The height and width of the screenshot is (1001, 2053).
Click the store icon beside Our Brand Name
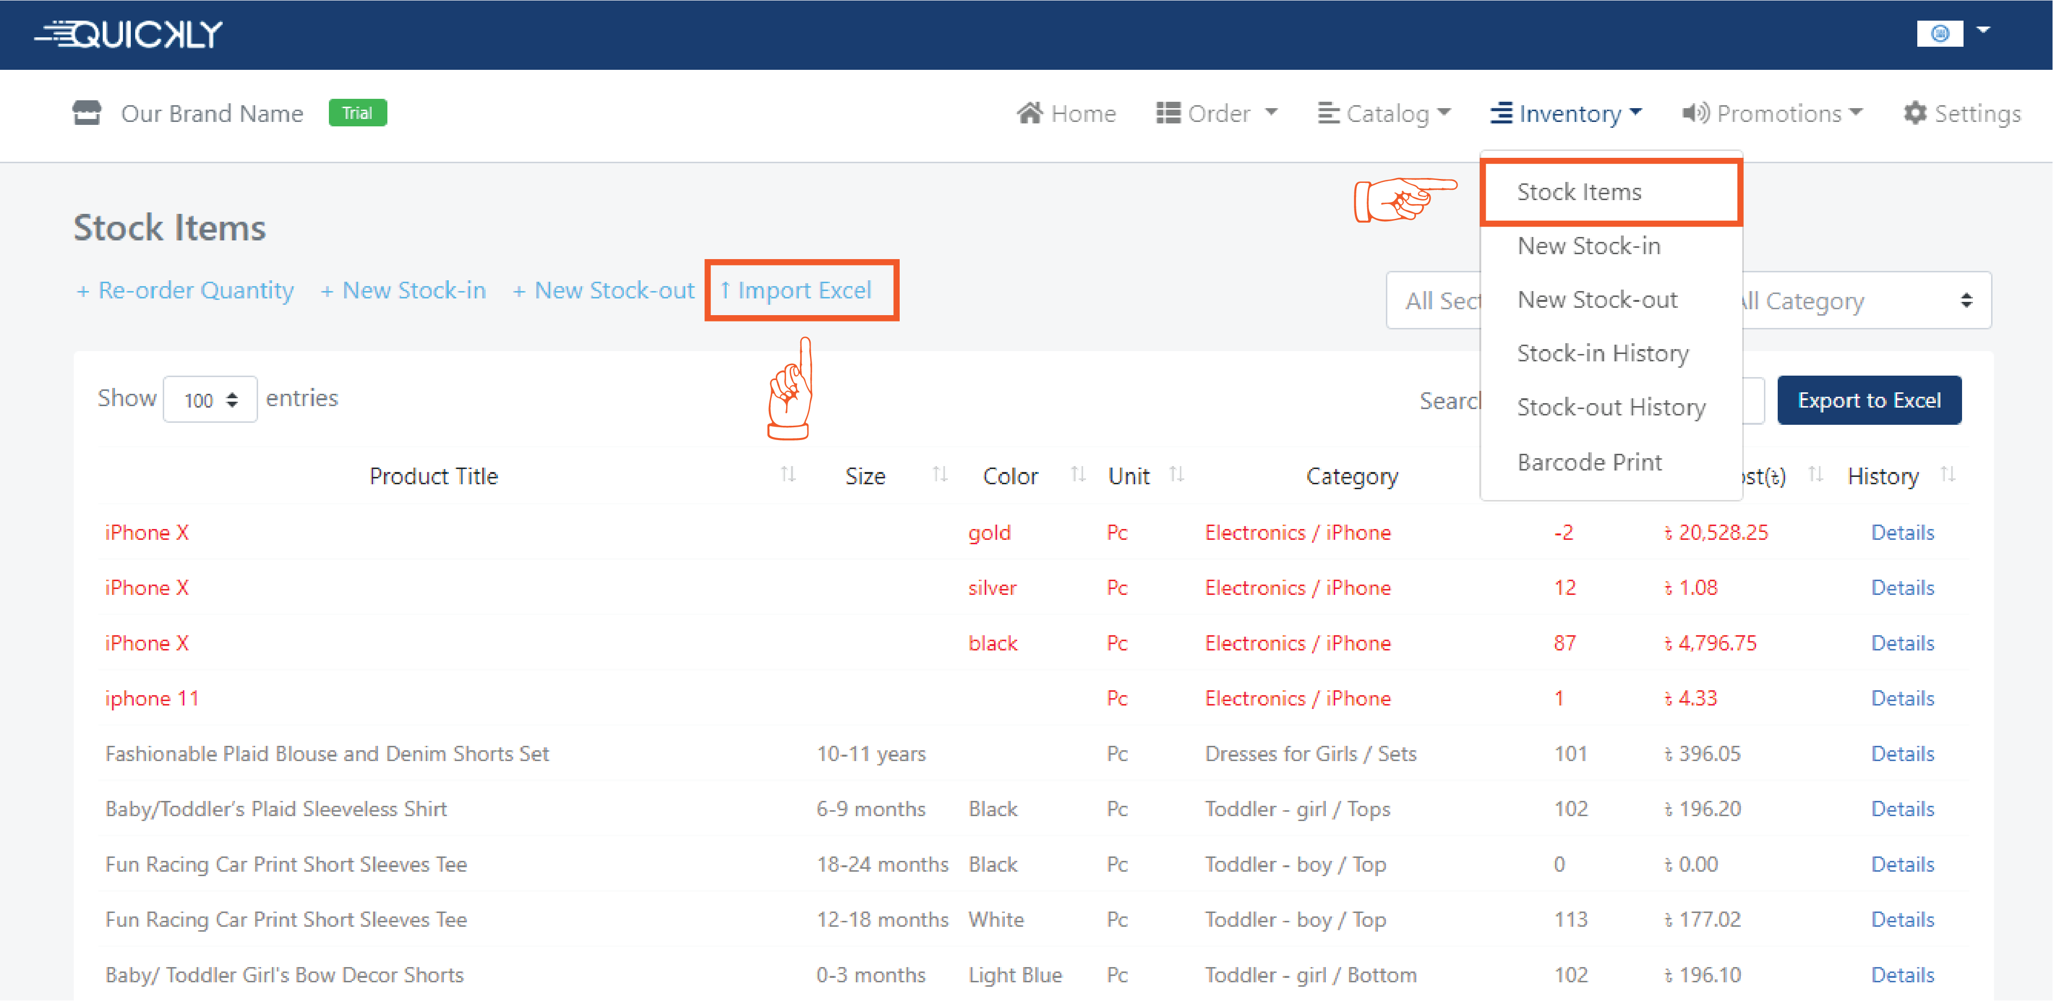tap(87, 113)
